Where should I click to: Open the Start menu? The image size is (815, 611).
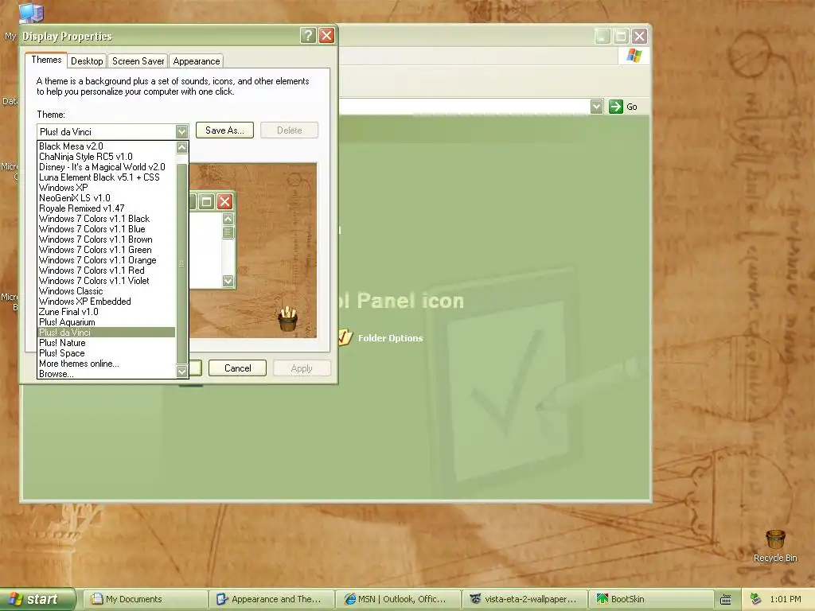(x=37, y=599)
